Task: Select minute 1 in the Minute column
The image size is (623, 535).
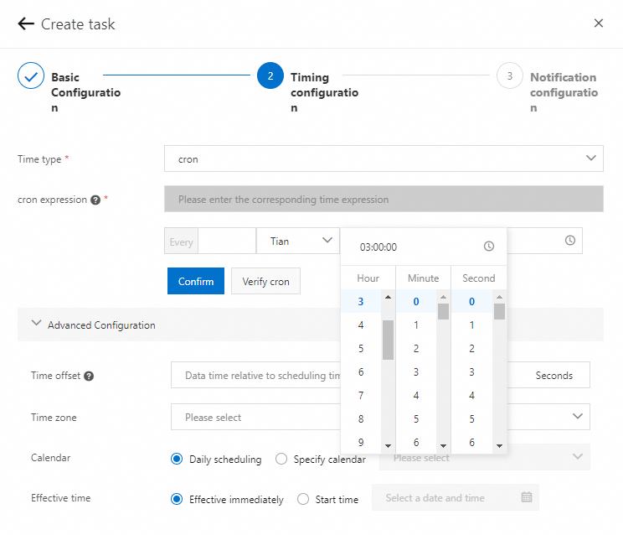Action: 416,325
